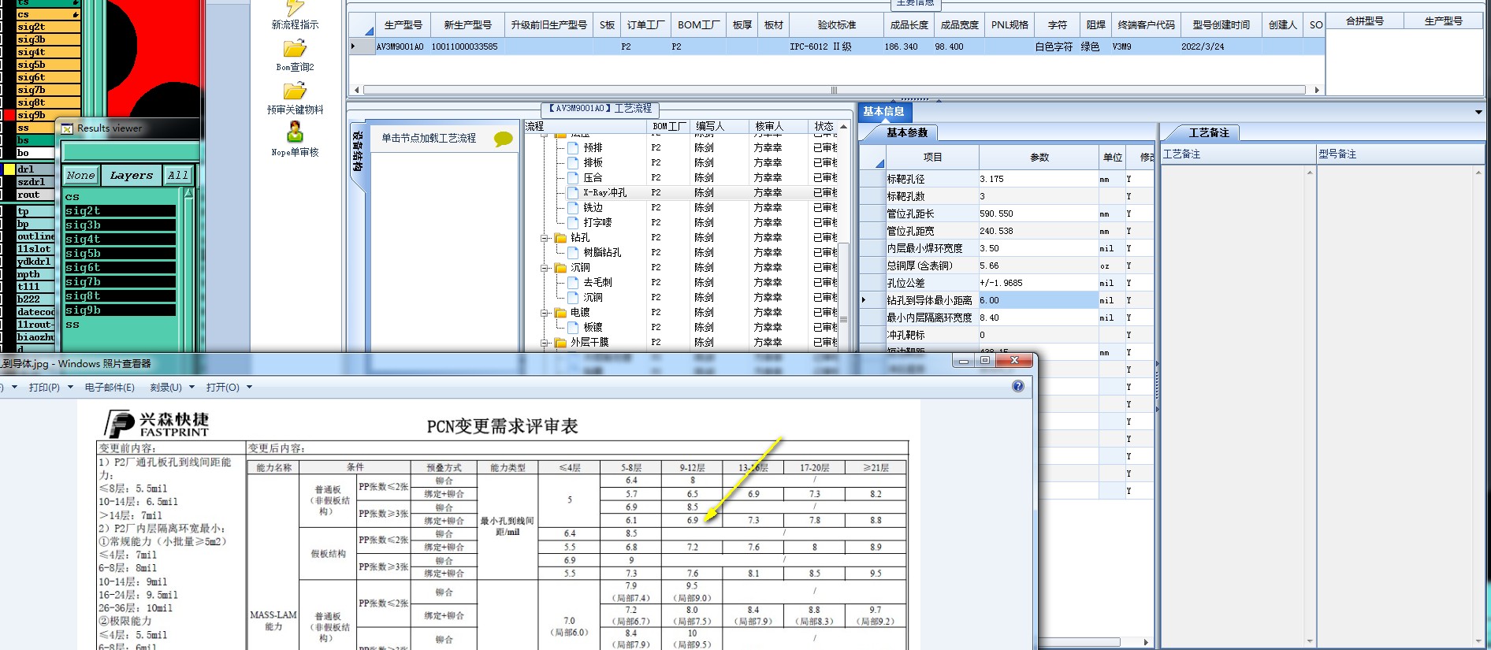
Task: Select the AV3M9001A0 row in top grid
Action: coord(836,46)
